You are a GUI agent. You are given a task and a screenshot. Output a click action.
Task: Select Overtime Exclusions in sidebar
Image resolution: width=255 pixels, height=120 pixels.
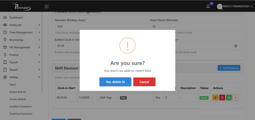pyautogui.click(x=21, y=114)
